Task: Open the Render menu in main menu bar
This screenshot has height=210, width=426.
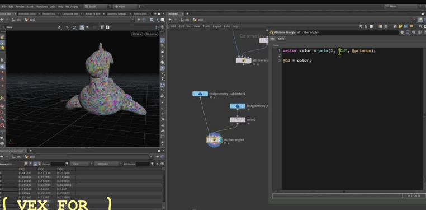Action: click(x=20, y=7)
